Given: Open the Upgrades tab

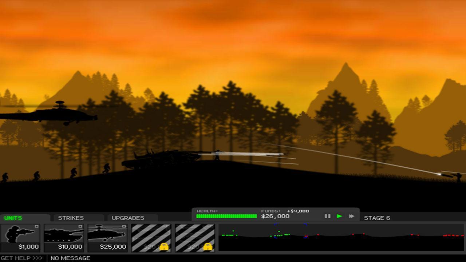Looking at the screenshot, I should 128,218.
